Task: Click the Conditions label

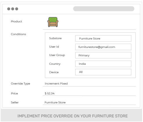Action: pos(19,34)
